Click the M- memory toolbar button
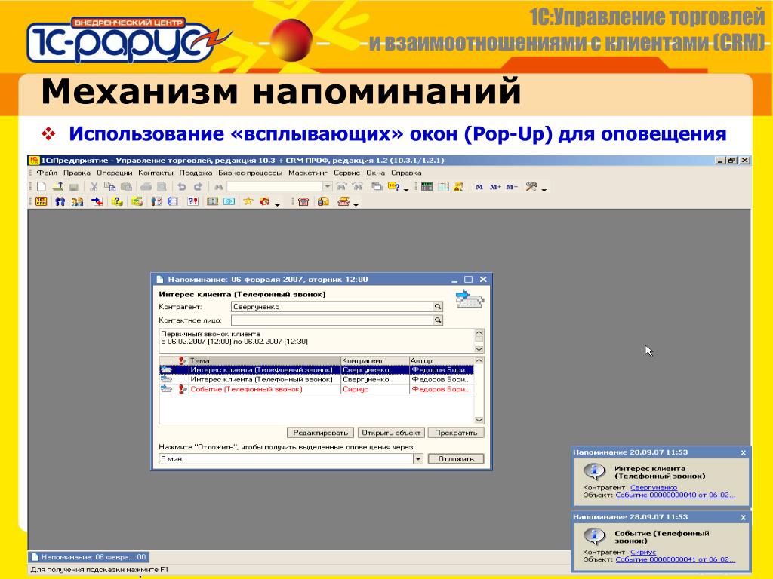 tap(512, 187)
